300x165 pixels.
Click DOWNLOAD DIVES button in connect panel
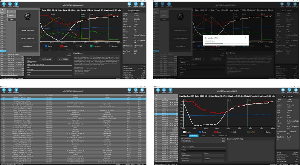click(x=28, y=30)
